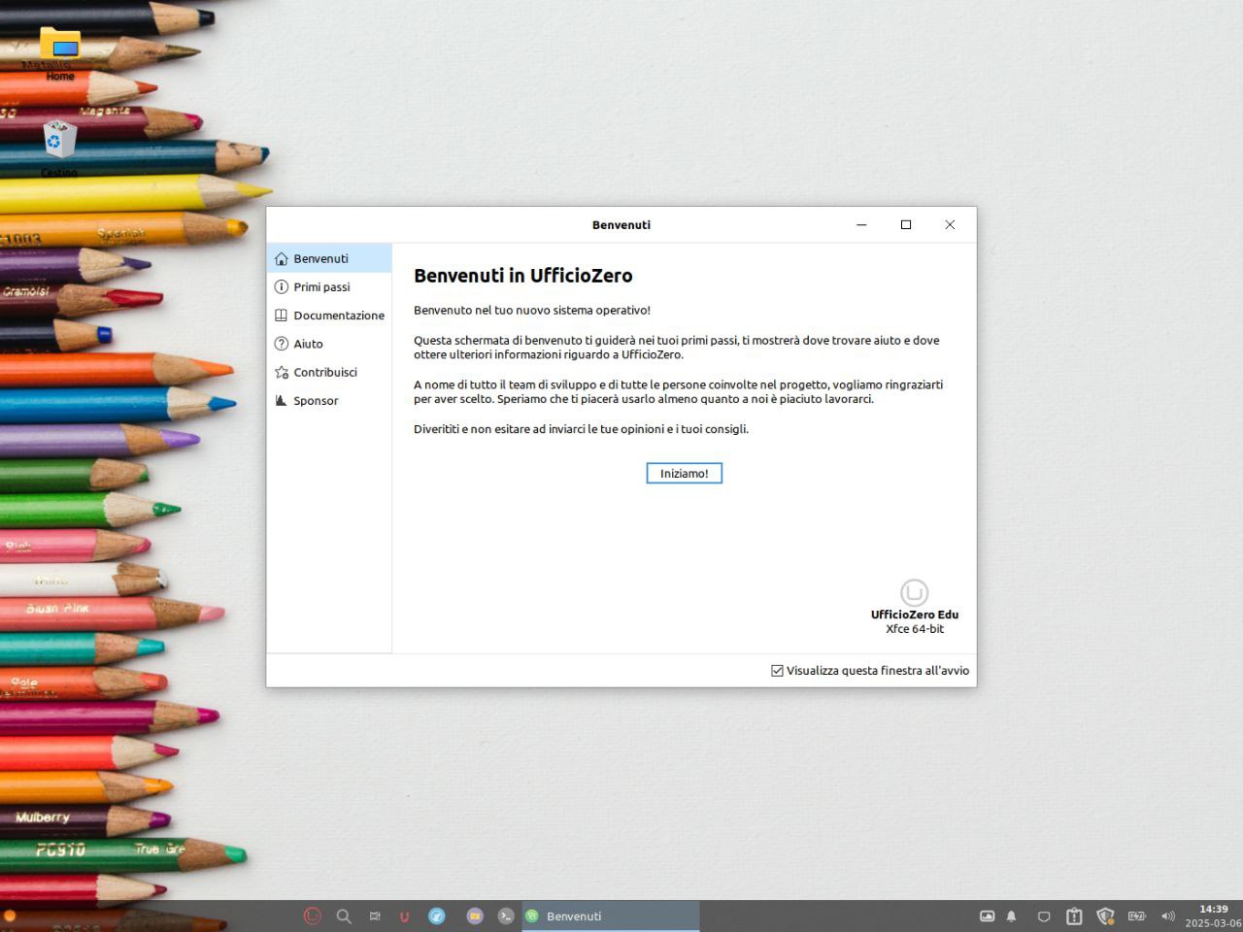The height and width of the screenshot is (932, 1243).
Task: Launch the terminal from the taskbar
Action: (x=506, y=915)
